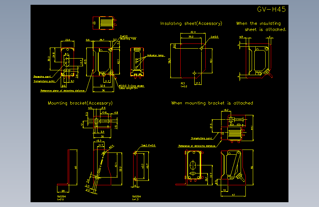Click the GV-H45 model title
The width and height of the screenshot is (319, 207).
click(x=272, y=9)
